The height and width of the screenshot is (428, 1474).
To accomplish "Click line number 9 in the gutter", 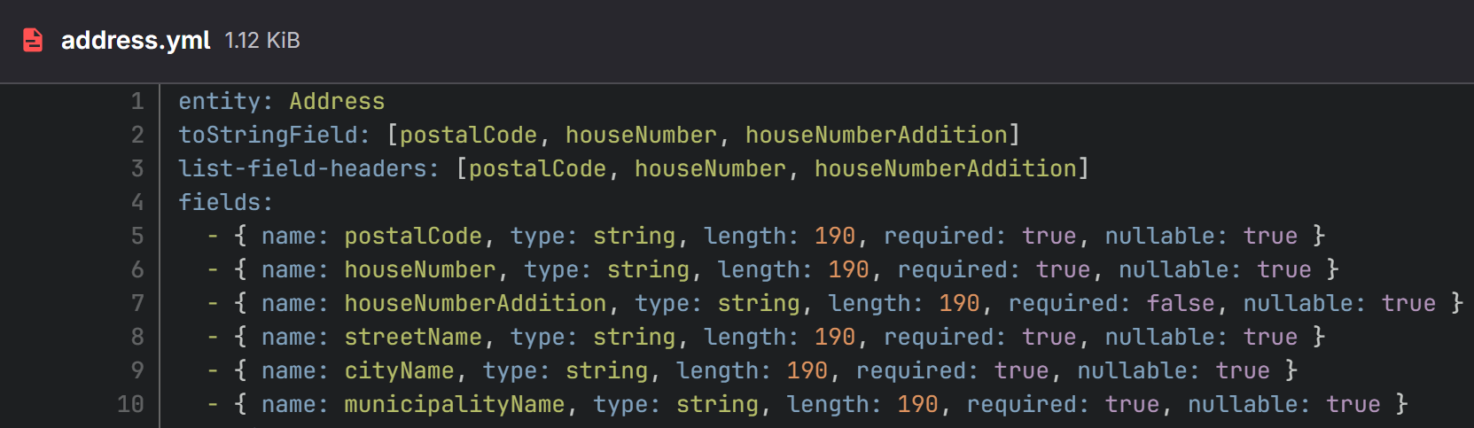I will (x=137, y=370).
